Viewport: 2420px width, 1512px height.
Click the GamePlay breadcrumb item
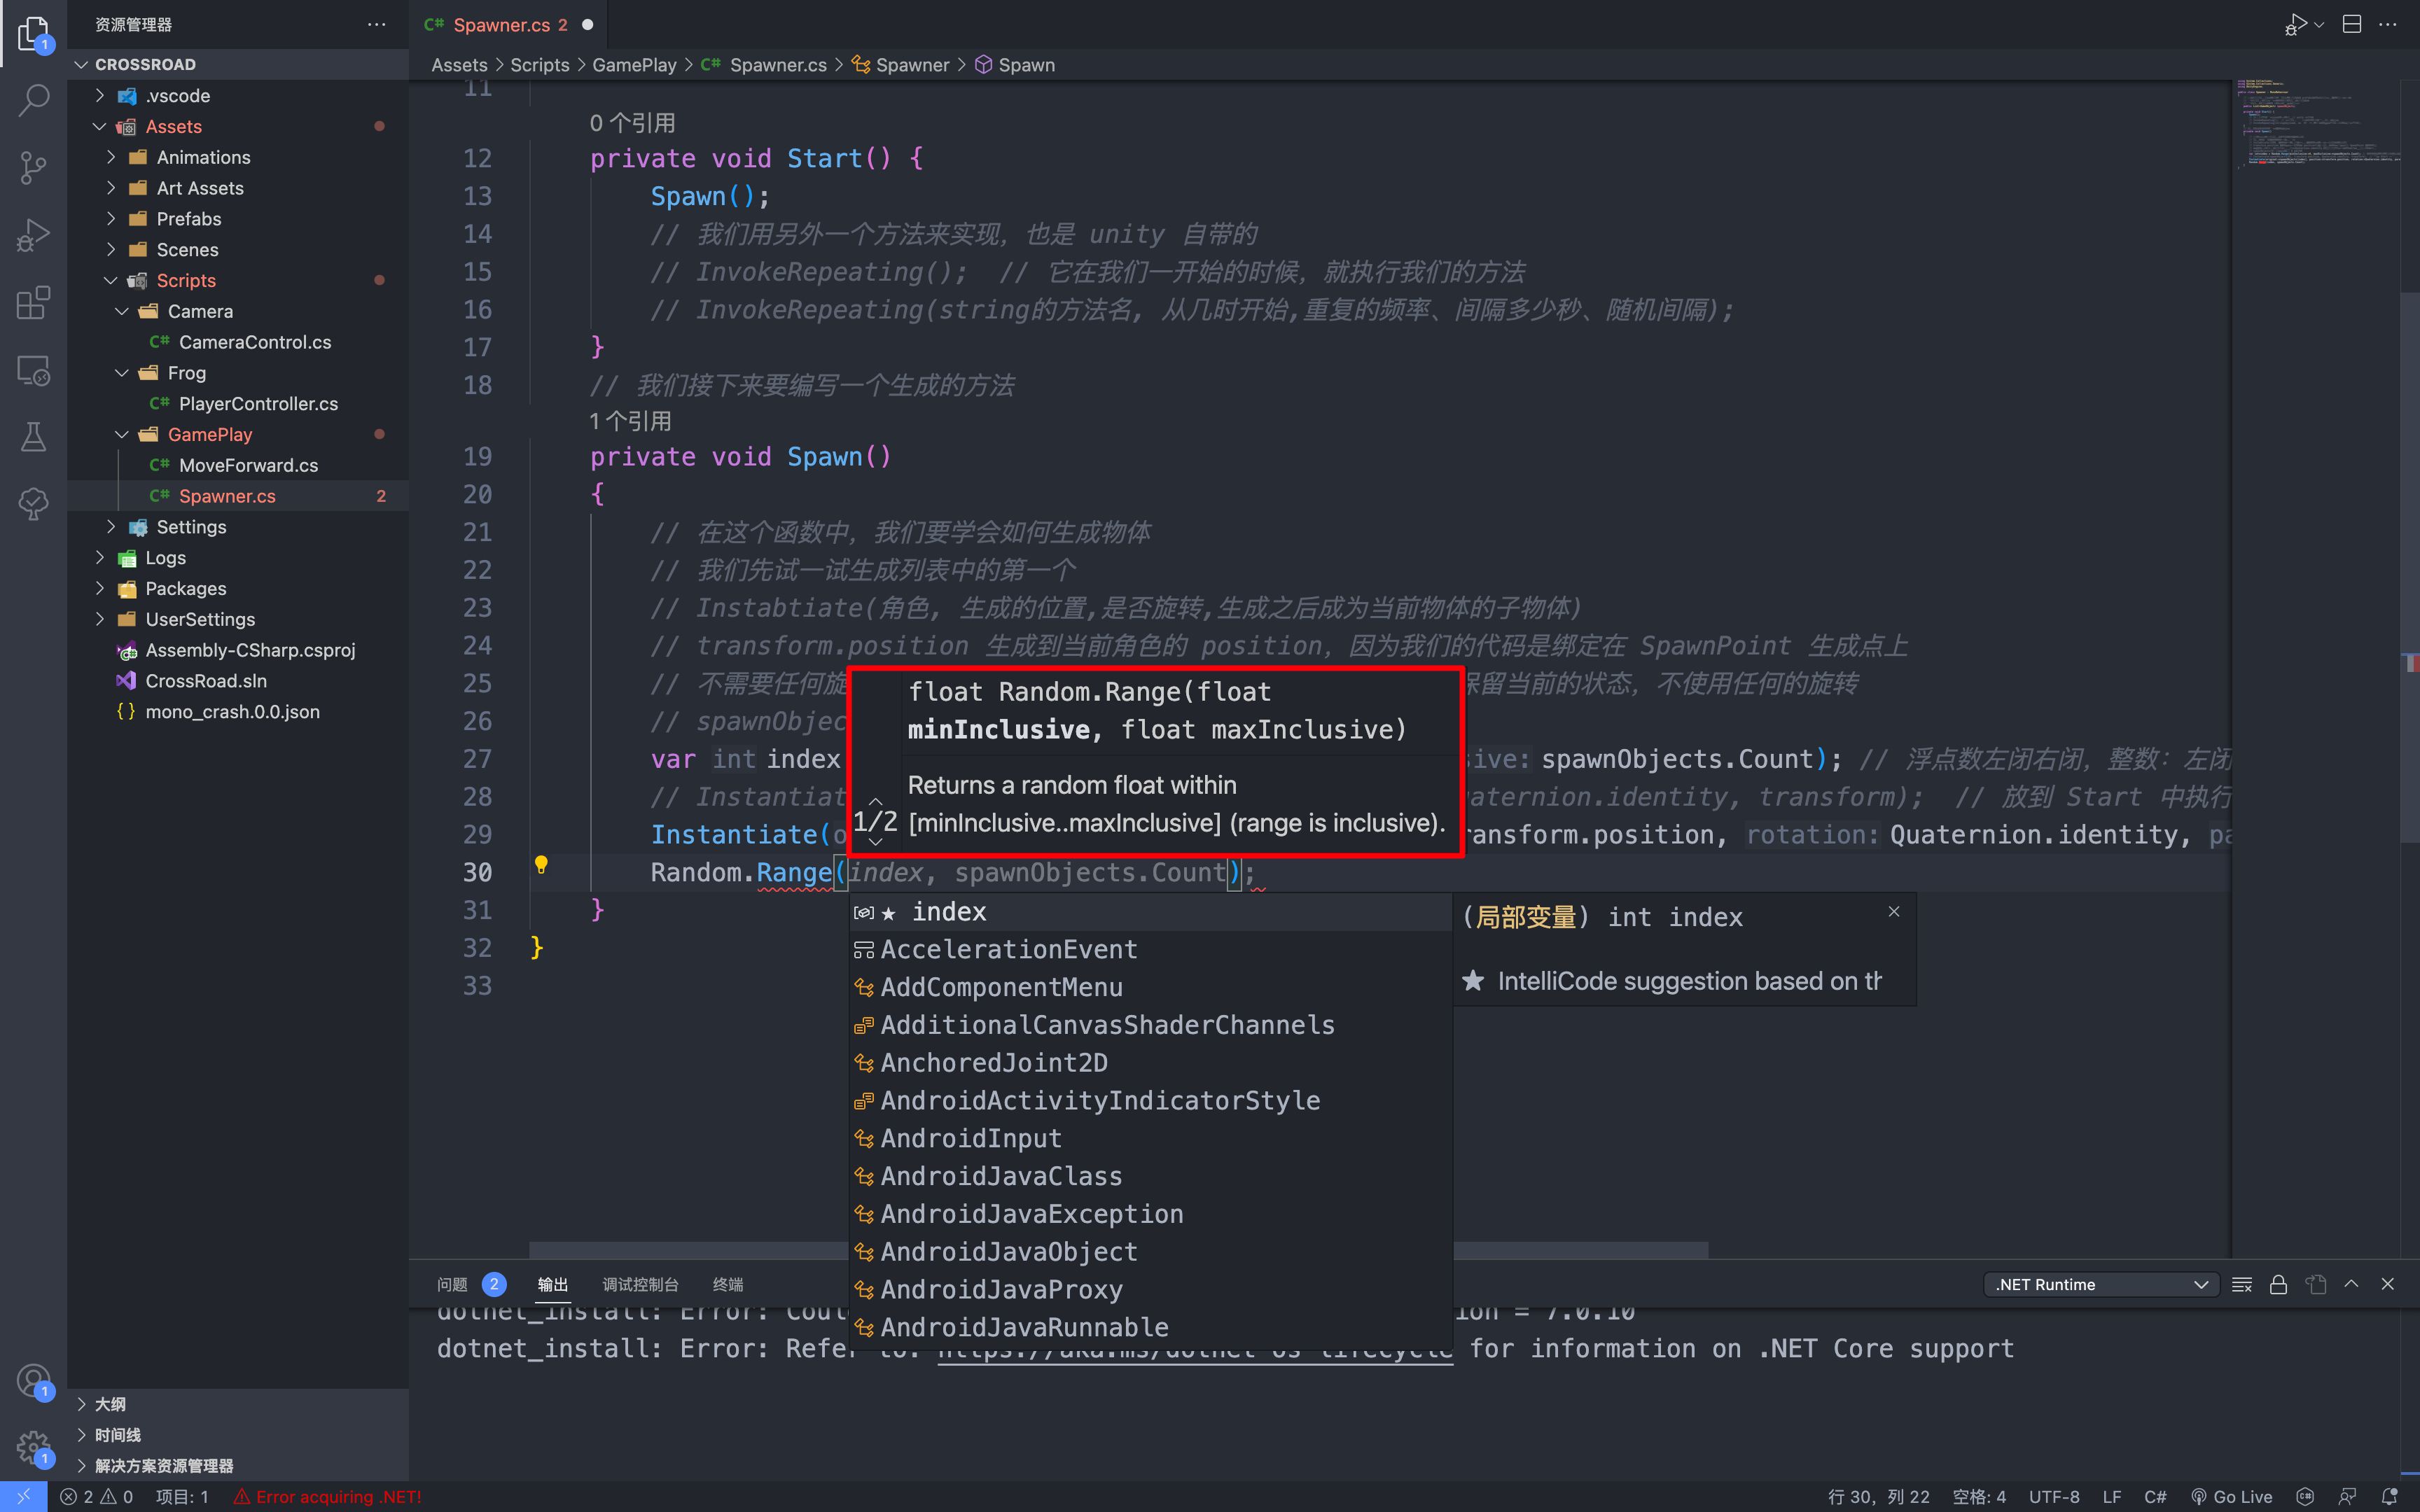point(634,64)
